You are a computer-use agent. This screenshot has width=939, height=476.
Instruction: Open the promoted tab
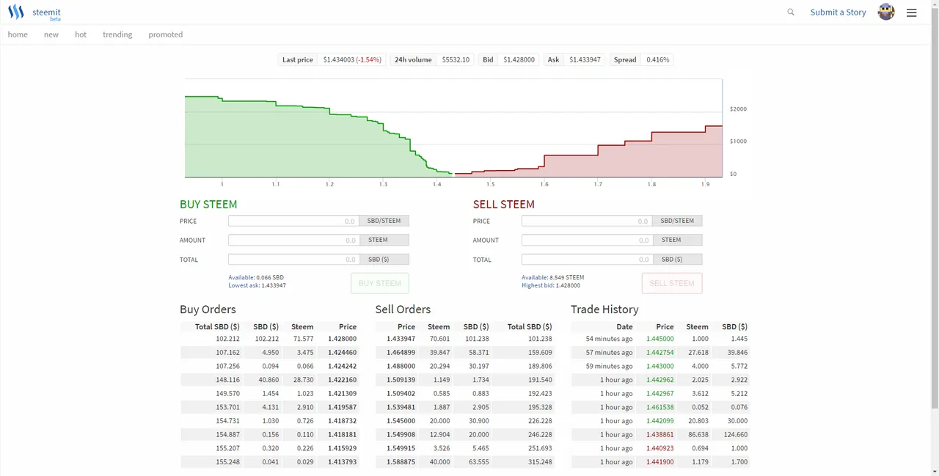tap(166, 34)
